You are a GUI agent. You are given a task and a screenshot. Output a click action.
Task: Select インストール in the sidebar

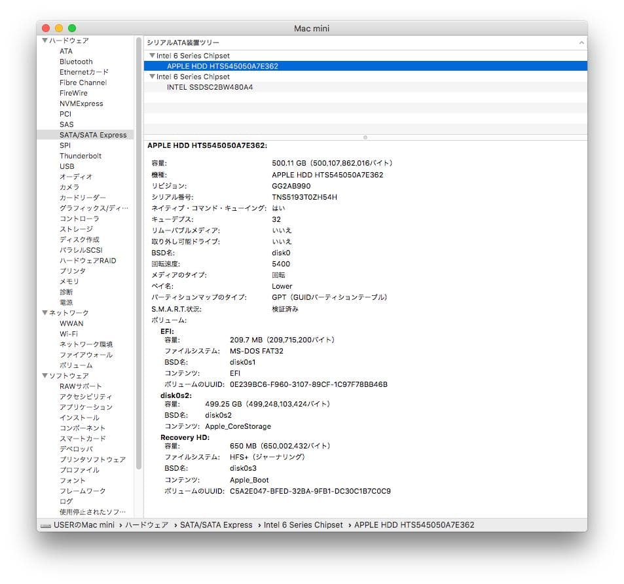click(x=79, y=418)
